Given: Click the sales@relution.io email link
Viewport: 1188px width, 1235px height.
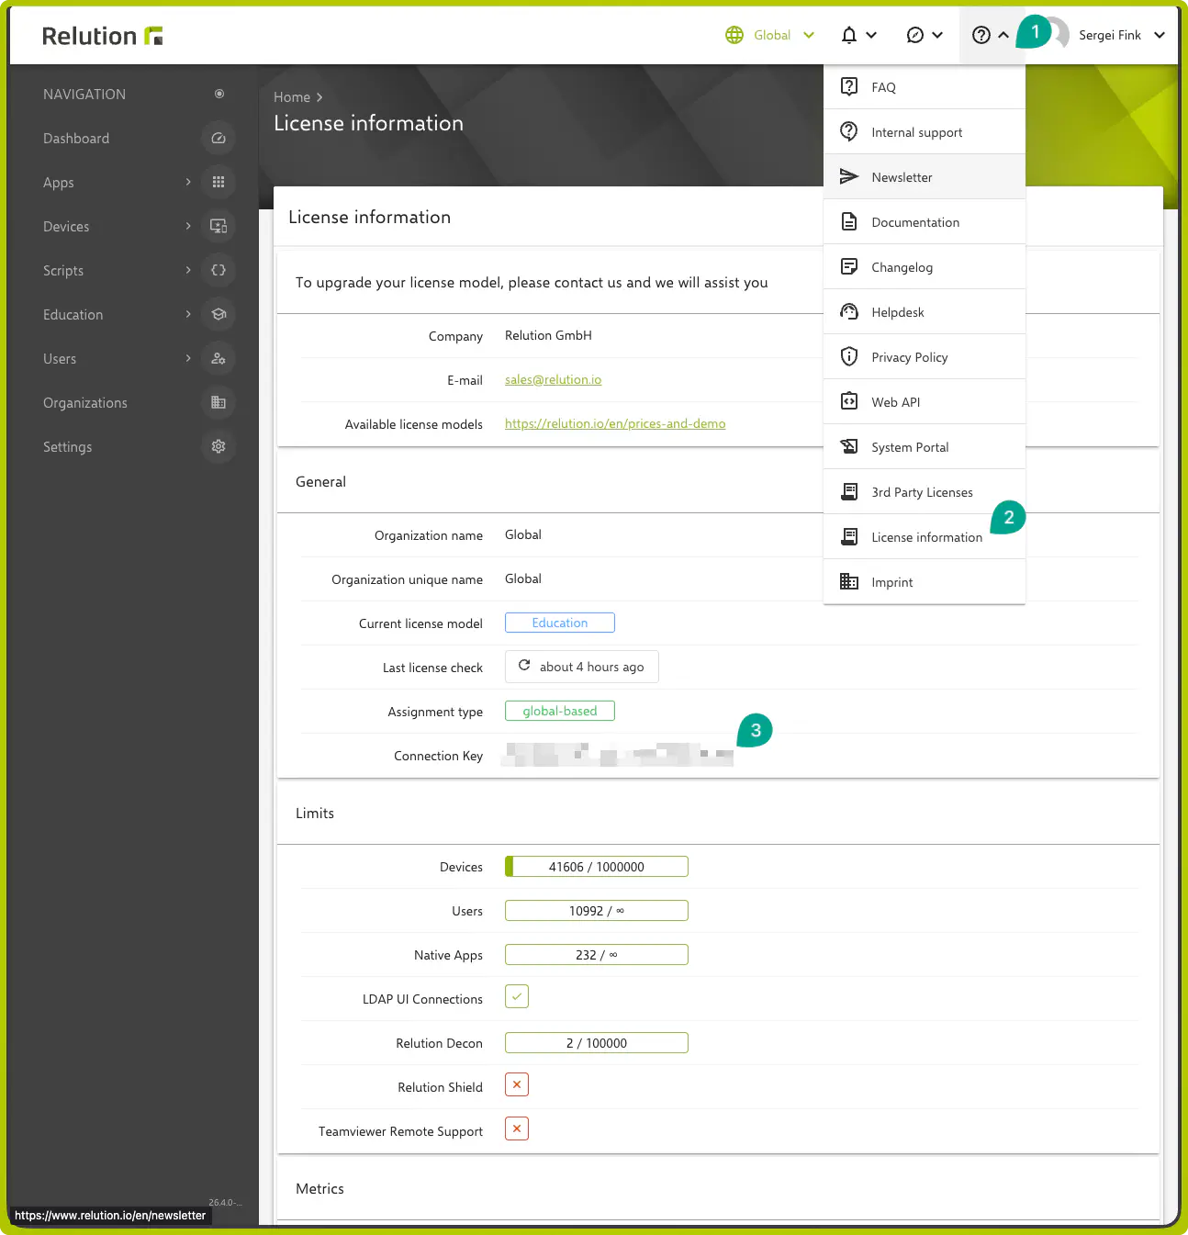Looking at the screenshot, I should [553, 379].
